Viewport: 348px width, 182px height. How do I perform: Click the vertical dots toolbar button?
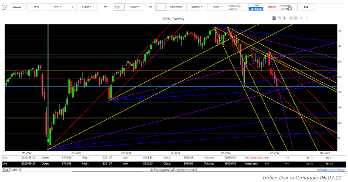(x=72, y=7)
